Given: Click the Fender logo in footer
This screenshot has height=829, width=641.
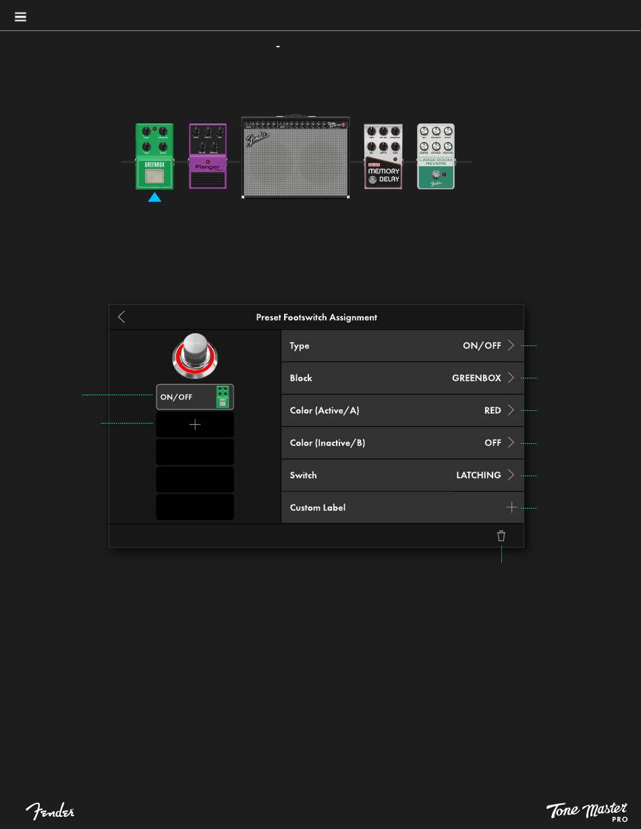Looking at the screenshot, I should [50, 811].
